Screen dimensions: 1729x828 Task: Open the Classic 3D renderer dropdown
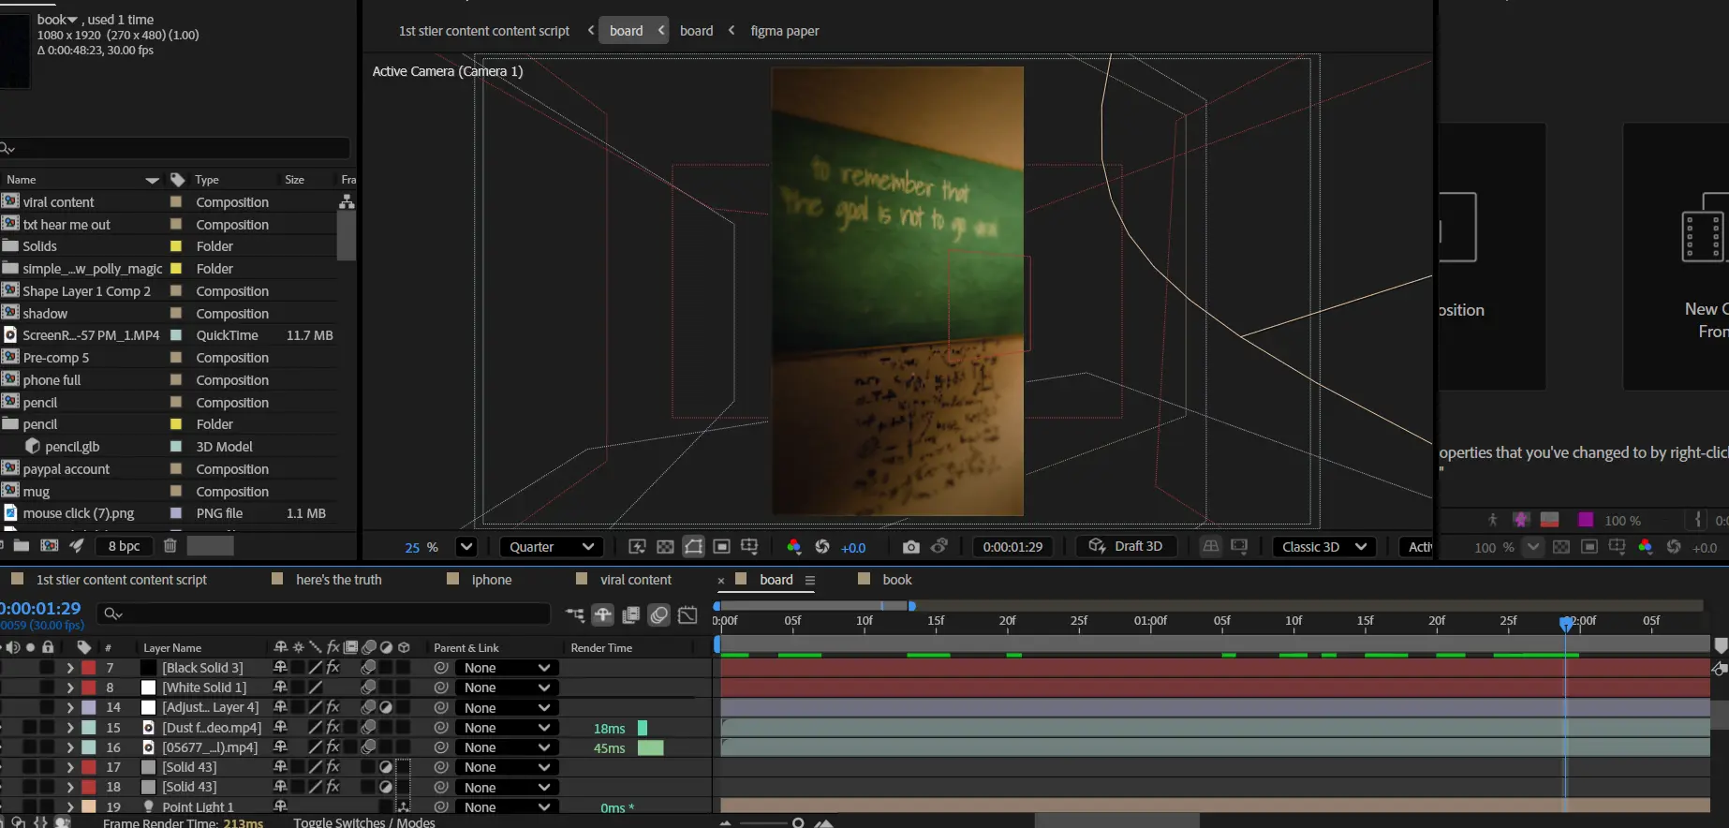click(x=1323, y=547)
